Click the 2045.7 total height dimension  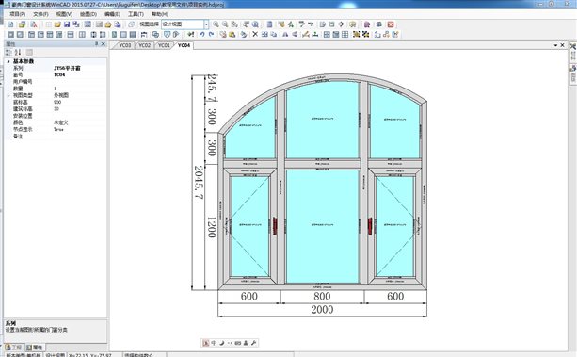[x=199, y=183]
